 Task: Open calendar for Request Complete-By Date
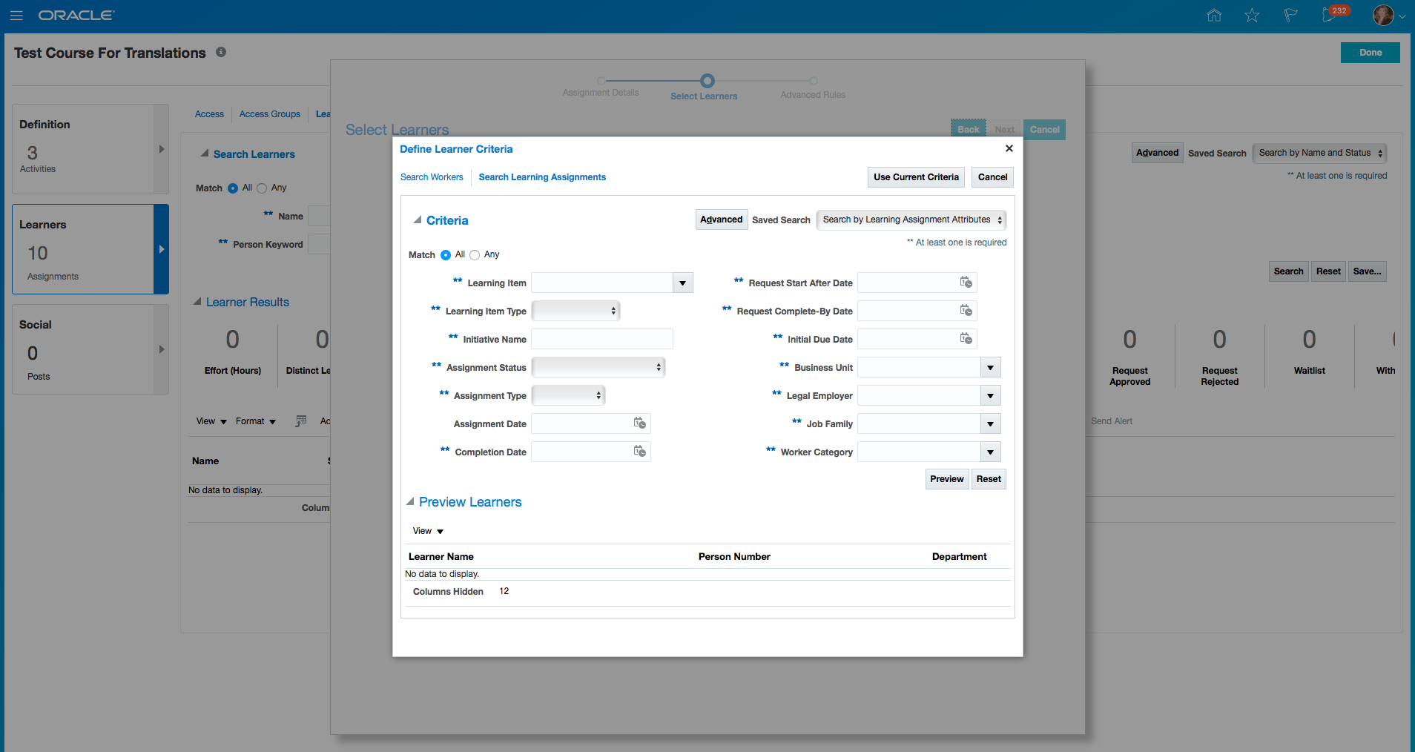(x=966, y=310)
